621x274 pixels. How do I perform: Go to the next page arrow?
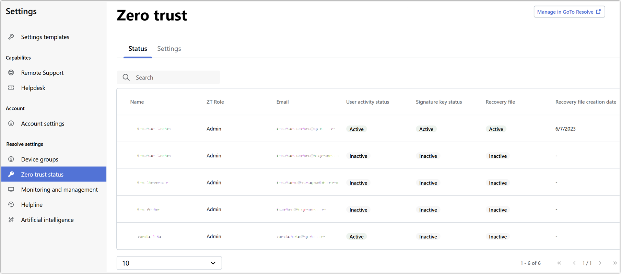coord(600,263)
